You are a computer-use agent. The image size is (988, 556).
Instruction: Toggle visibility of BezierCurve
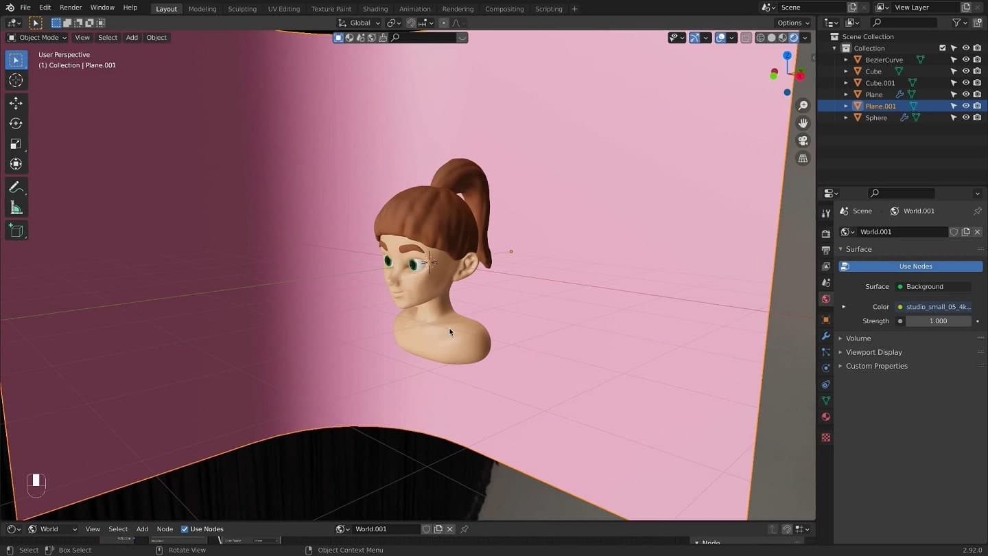965,60
